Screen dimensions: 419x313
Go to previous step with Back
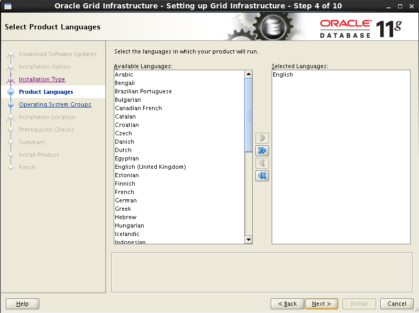click(x=287, y=304)
